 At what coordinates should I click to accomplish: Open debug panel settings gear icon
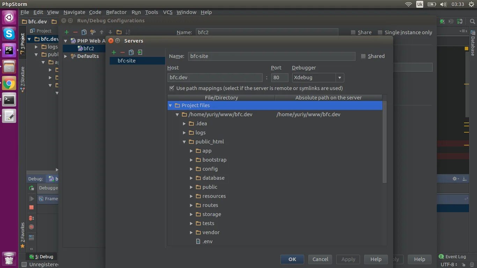(455, 179)
